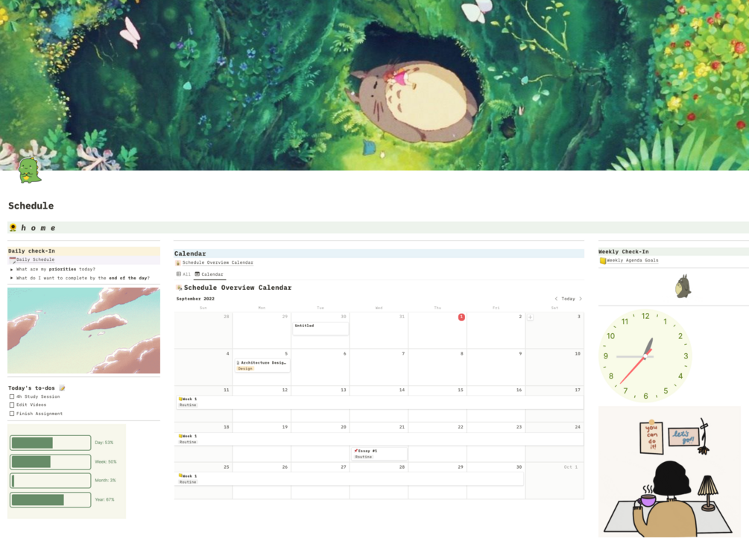Screen dimensions: 749x544
Task: Open the Untitled event on August 30
Action: 320,328
